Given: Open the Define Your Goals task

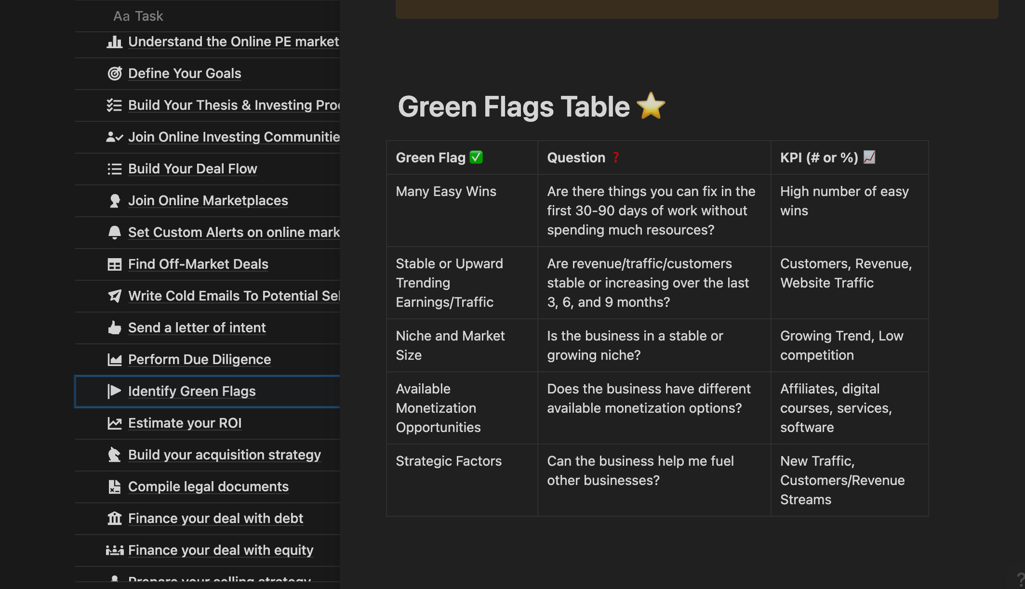Looking at the screenshot, I should 185,73.
